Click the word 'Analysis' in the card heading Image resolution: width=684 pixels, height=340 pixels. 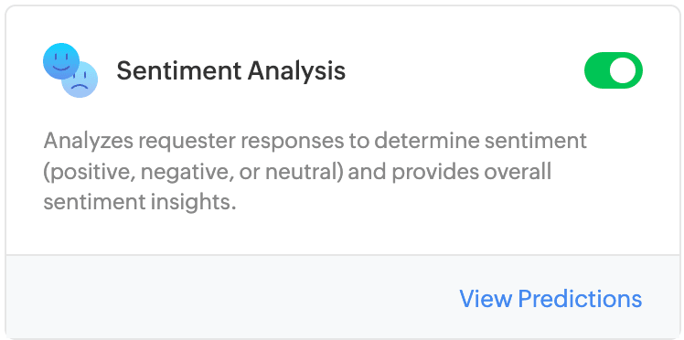pos(296,70)
